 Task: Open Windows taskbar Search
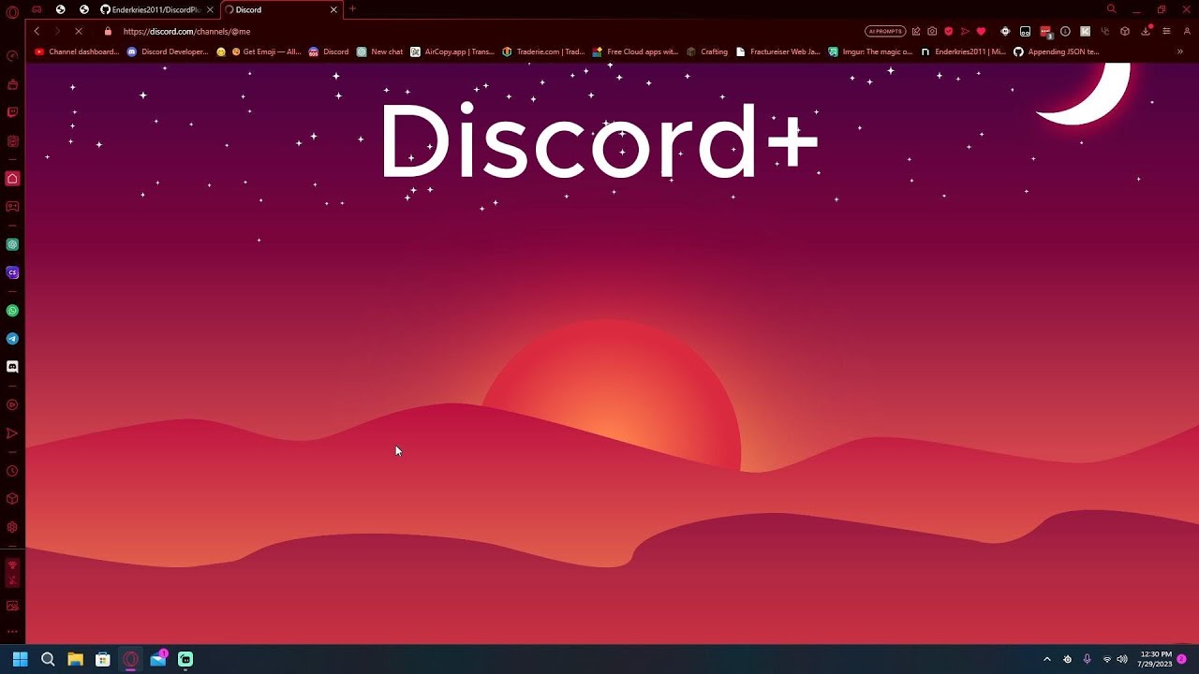48,659
